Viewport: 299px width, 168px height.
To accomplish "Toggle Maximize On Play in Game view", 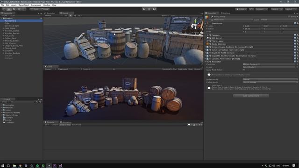I will [169, 69].
